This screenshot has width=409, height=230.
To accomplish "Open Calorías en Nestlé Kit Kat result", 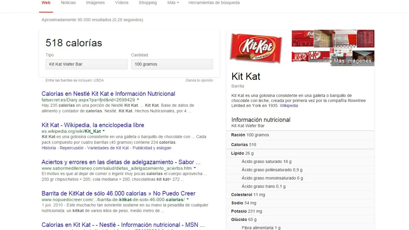I will (108, 94).
